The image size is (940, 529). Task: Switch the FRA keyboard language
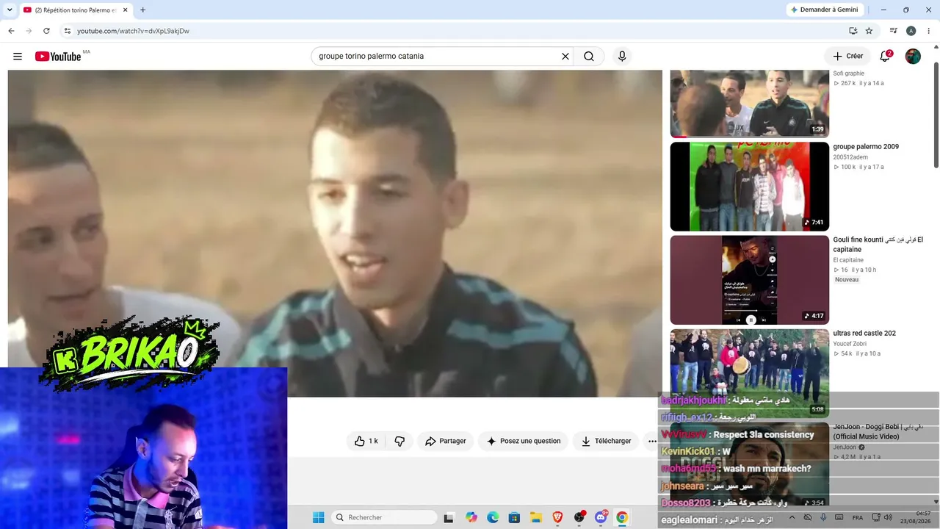click(858, 517)
